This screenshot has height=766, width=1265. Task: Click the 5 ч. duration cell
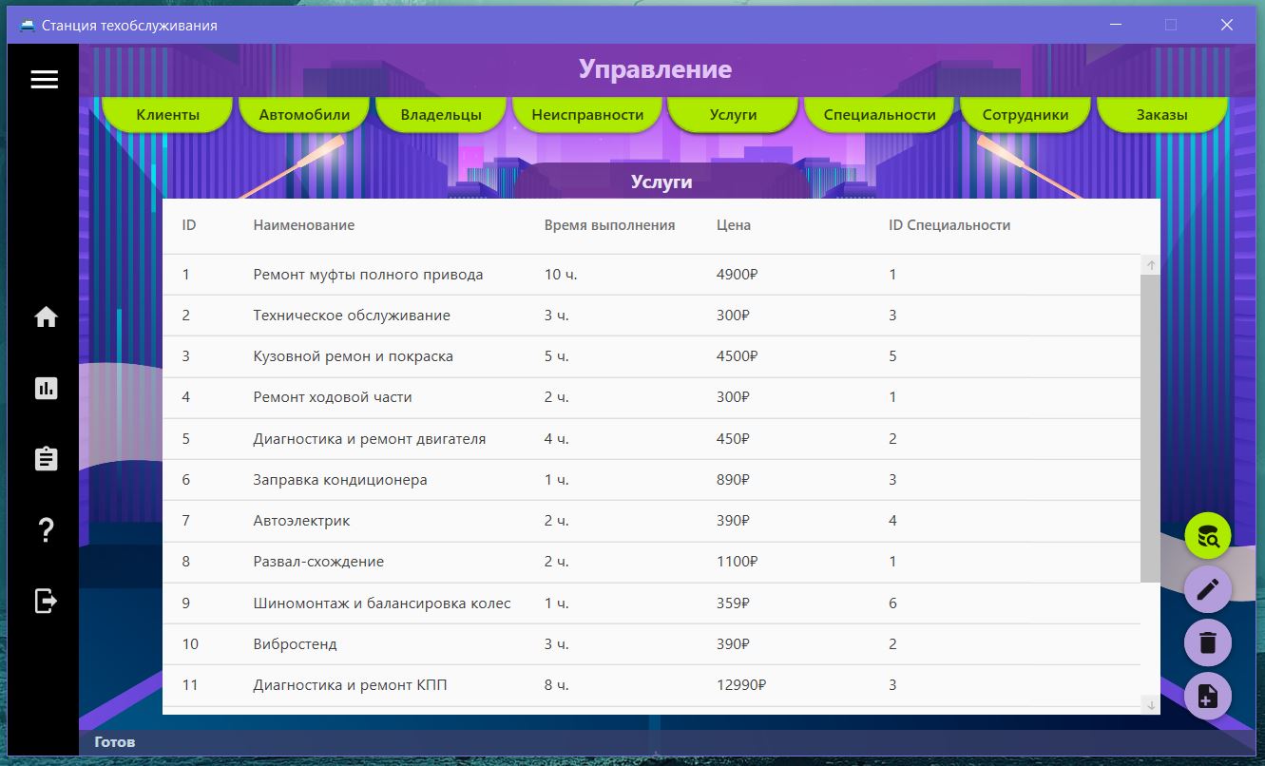(557, 356)
